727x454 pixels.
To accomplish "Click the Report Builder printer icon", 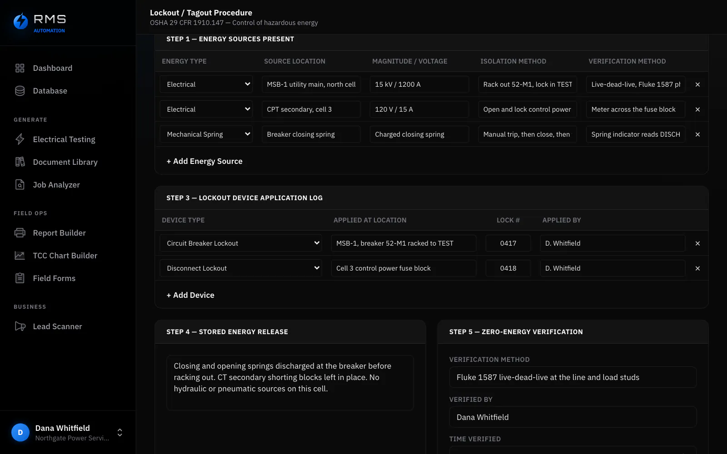I will click(x=20, y=233).
